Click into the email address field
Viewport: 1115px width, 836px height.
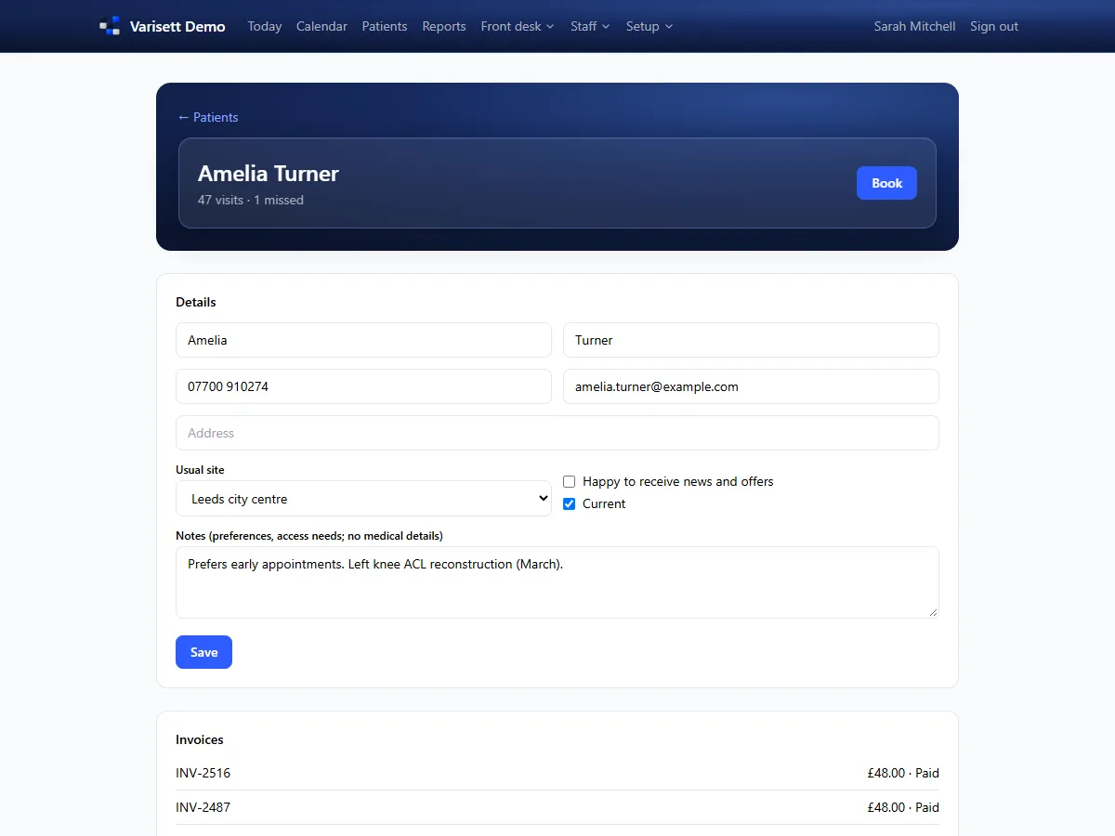point(751,386)
